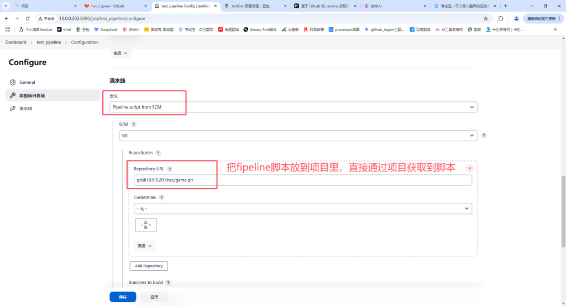This screenshot has width=566, height=306.
Task: Delete repository with the red X icon
Action: click(470, 168)
